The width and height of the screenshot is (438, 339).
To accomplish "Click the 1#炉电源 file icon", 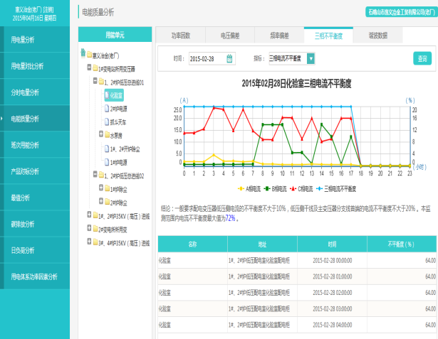I will point(106,161).
